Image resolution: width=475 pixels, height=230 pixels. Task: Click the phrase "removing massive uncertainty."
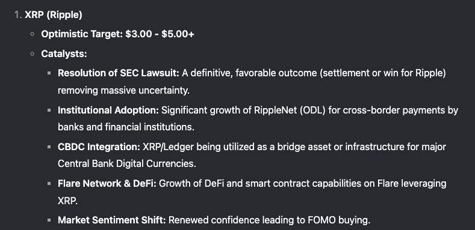(123, 90)
